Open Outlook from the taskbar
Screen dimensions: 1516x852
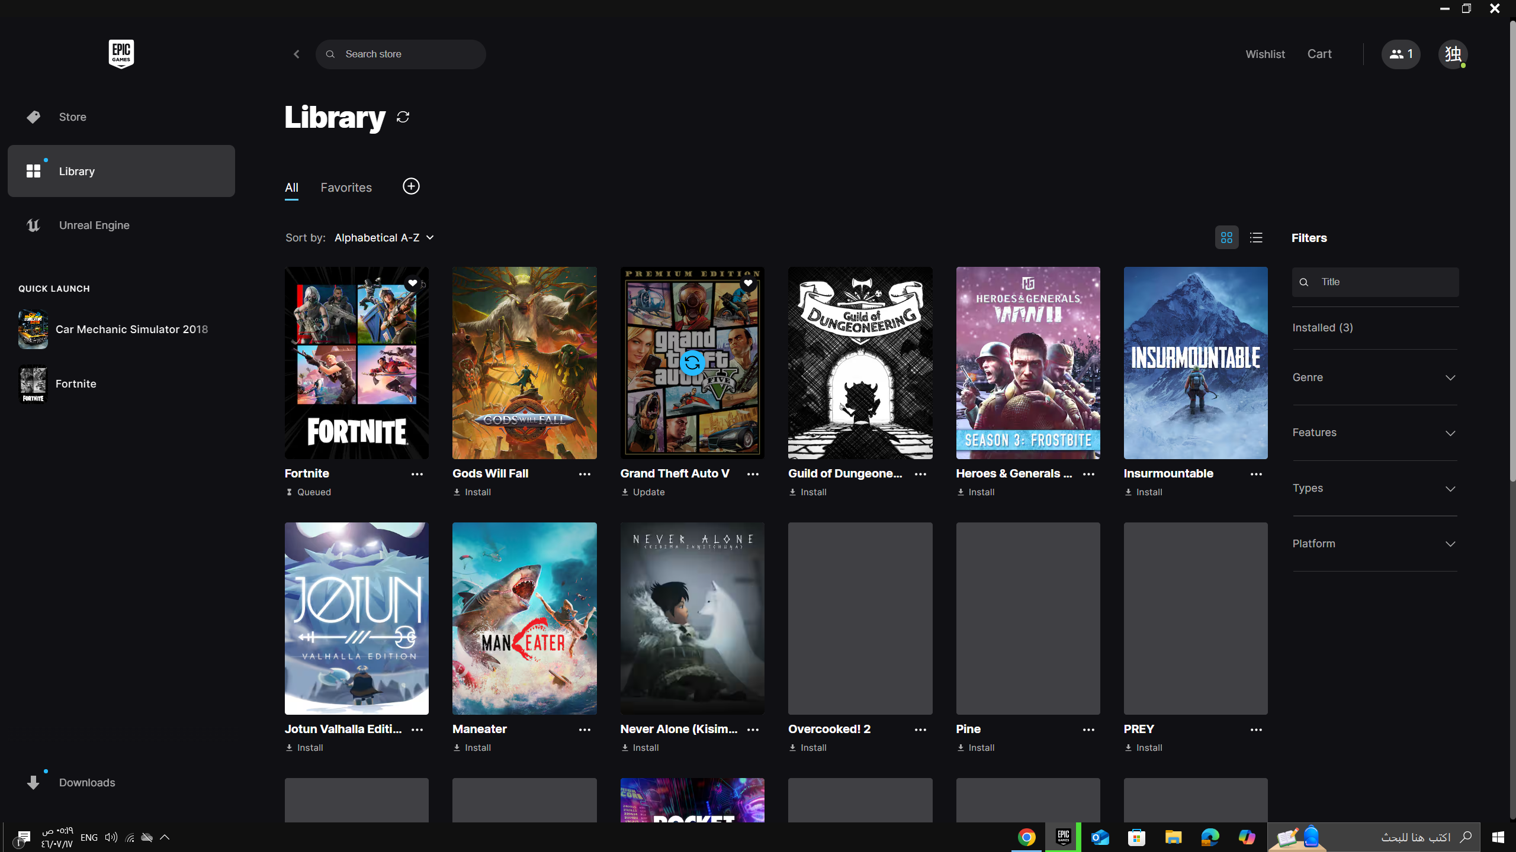coord(1100,837)
